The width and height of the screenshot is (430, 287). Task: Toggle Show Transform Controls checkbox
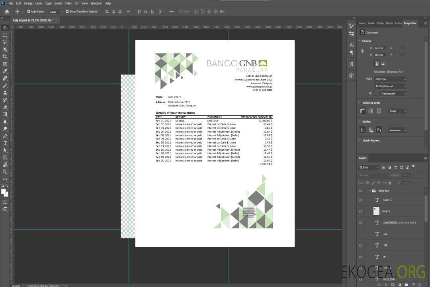(67, 12)
